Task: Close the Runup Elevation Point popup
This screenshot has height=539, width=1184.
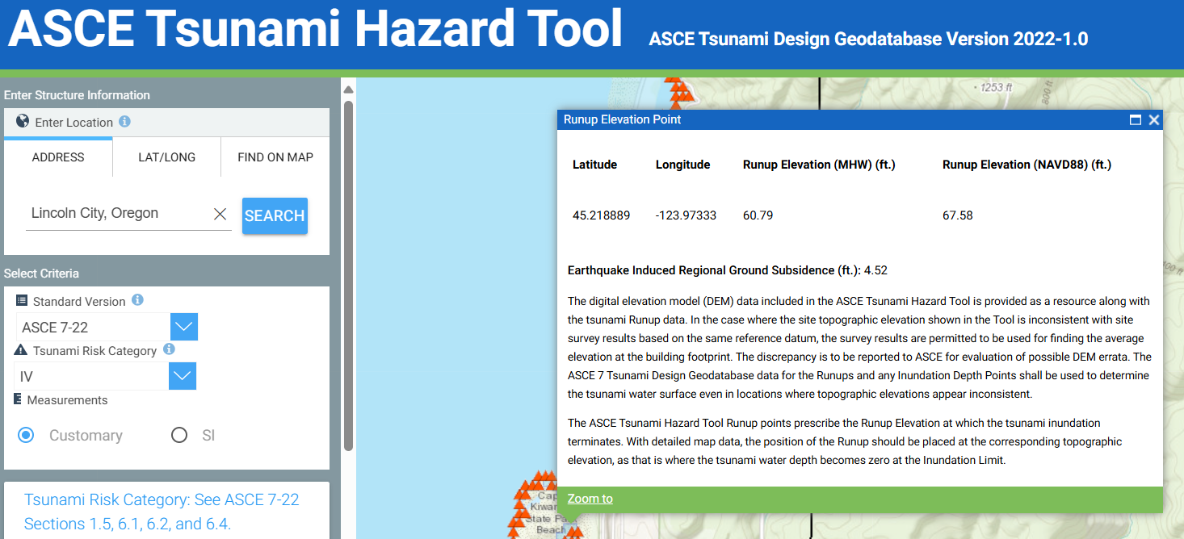Action: (x=1154, y=119)
